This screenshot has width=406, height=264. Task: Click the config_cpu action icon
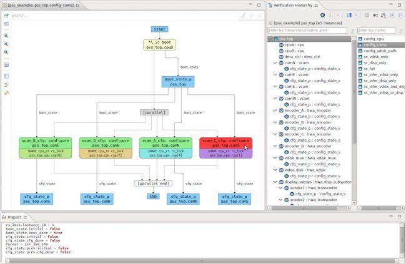click(360, 39)
